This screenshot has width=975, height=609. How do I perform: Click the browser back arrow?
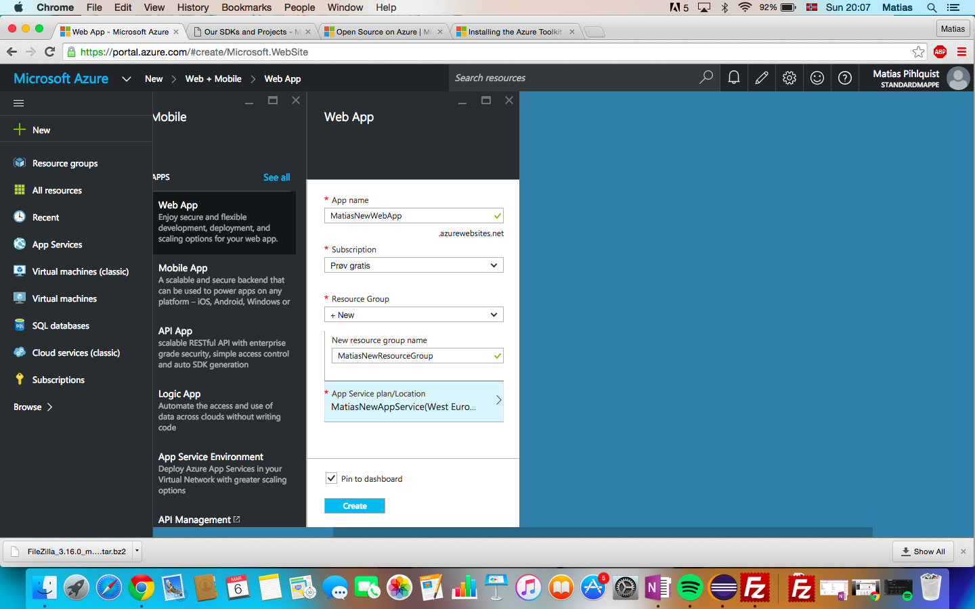pyautogui.click(x=12, y=51)
